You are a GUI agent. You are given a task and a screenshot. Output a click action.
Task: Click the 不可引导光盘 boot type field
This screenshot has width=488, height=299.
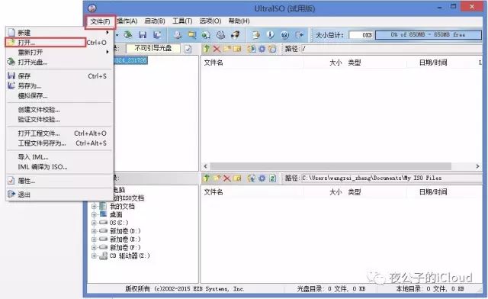[x=153, y=49]
